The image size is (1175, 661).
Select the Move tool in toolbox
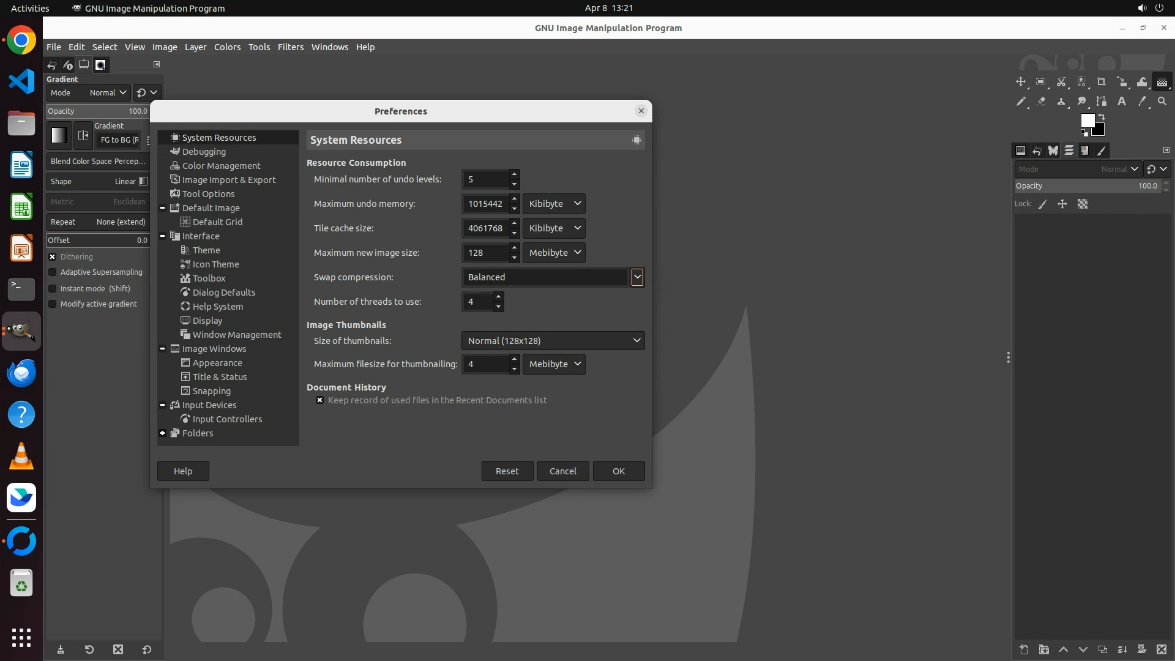click(1021, 82)
